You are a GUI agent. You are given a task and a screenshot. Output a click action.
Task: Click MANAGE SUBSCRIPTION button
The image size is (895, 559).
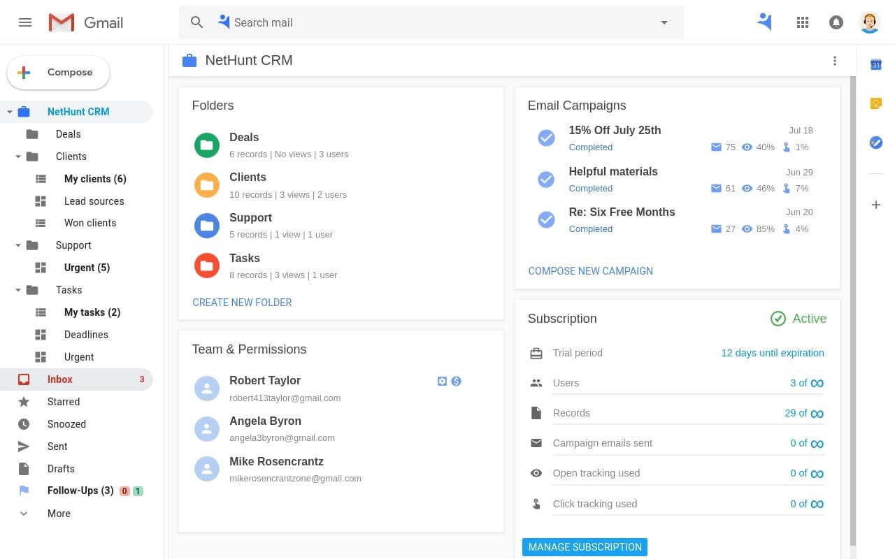(585, 547)
